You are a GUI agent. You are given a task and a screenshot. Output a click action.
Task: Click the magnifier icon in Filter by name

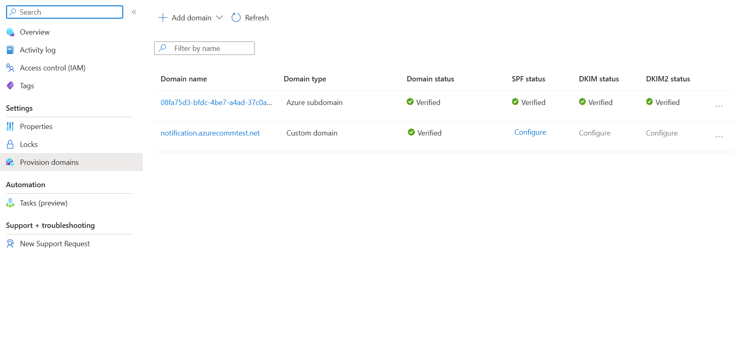point(163,48)
